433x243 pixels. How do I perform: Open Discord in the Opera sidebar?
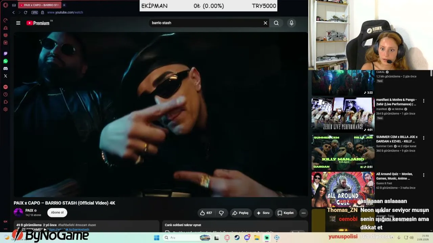point(5,69)
